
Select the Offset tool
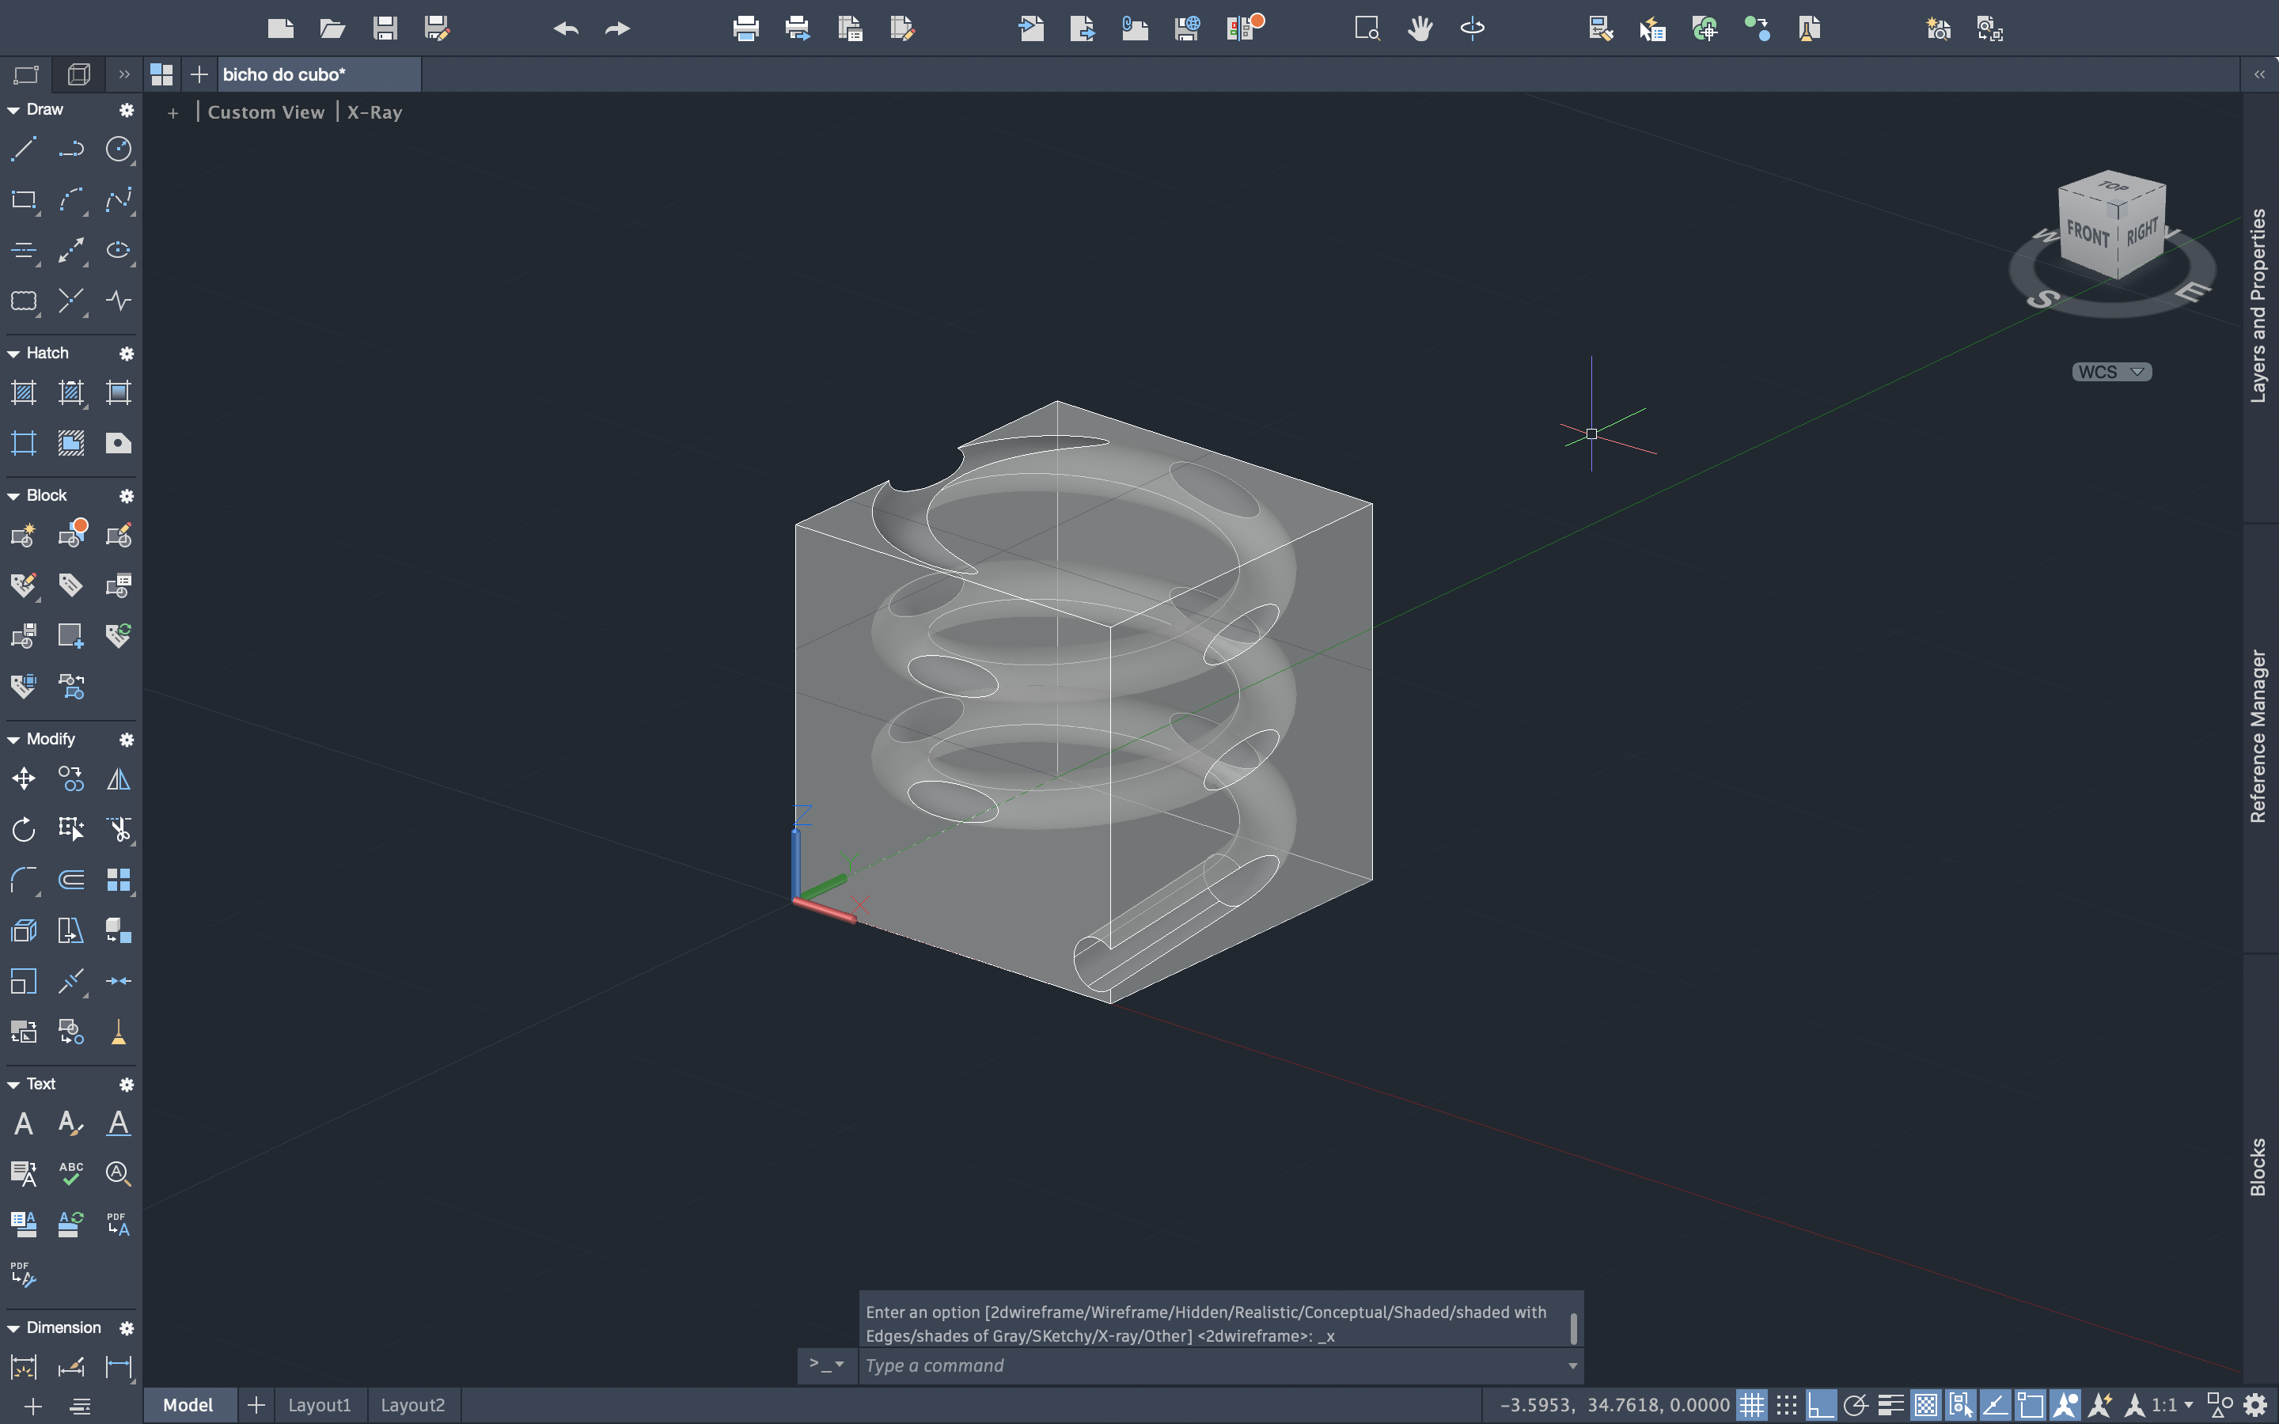[71, 880]
